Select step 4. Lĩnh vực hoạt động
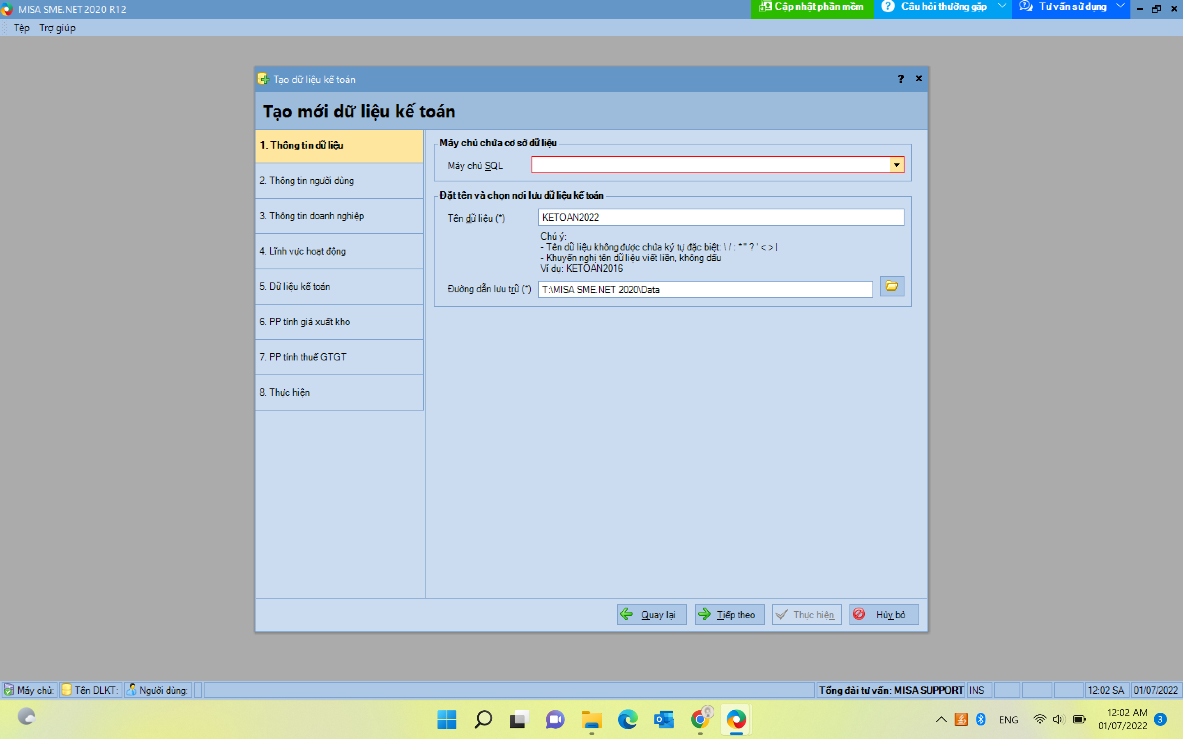This screenshot has height=739, width=1183. pyautogui.click(x=339, y=251)
